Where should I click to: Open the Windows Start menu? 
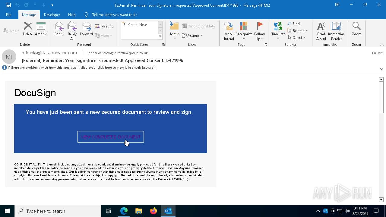pyautogui.click(x=7, y=211)
